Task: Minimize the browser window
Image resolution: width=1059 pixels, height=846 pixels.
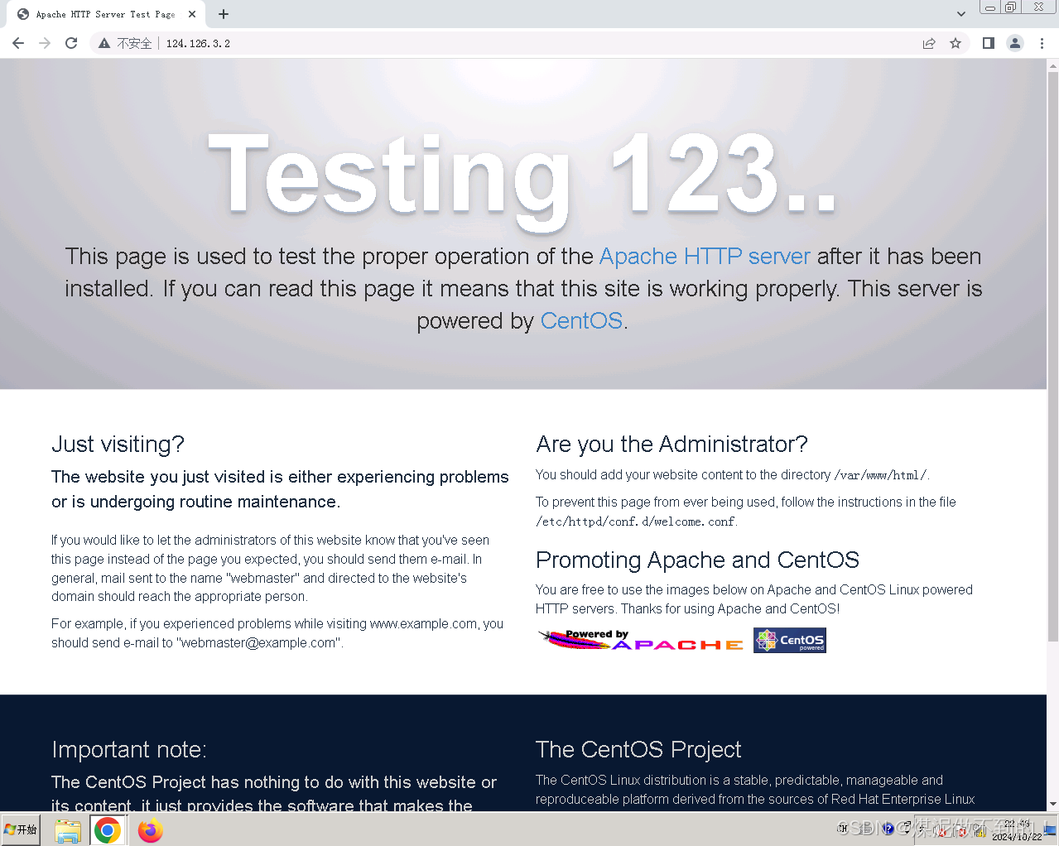Action: (x=990, y=7)
